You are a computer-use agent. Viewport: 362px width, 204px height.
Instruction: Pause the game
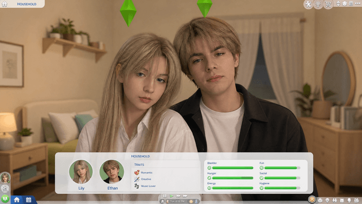point(165,196)
